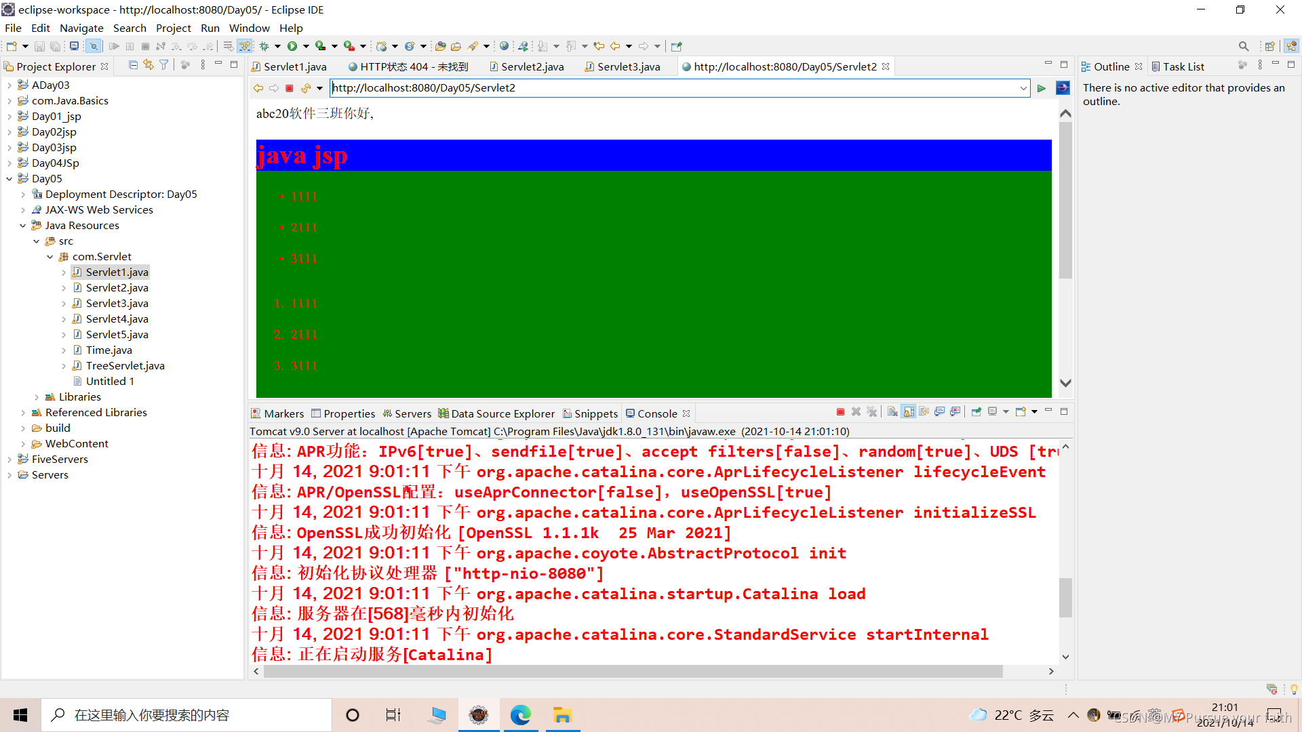
Task: Expand the WebContent folder
Action: (x=23, y=444)
